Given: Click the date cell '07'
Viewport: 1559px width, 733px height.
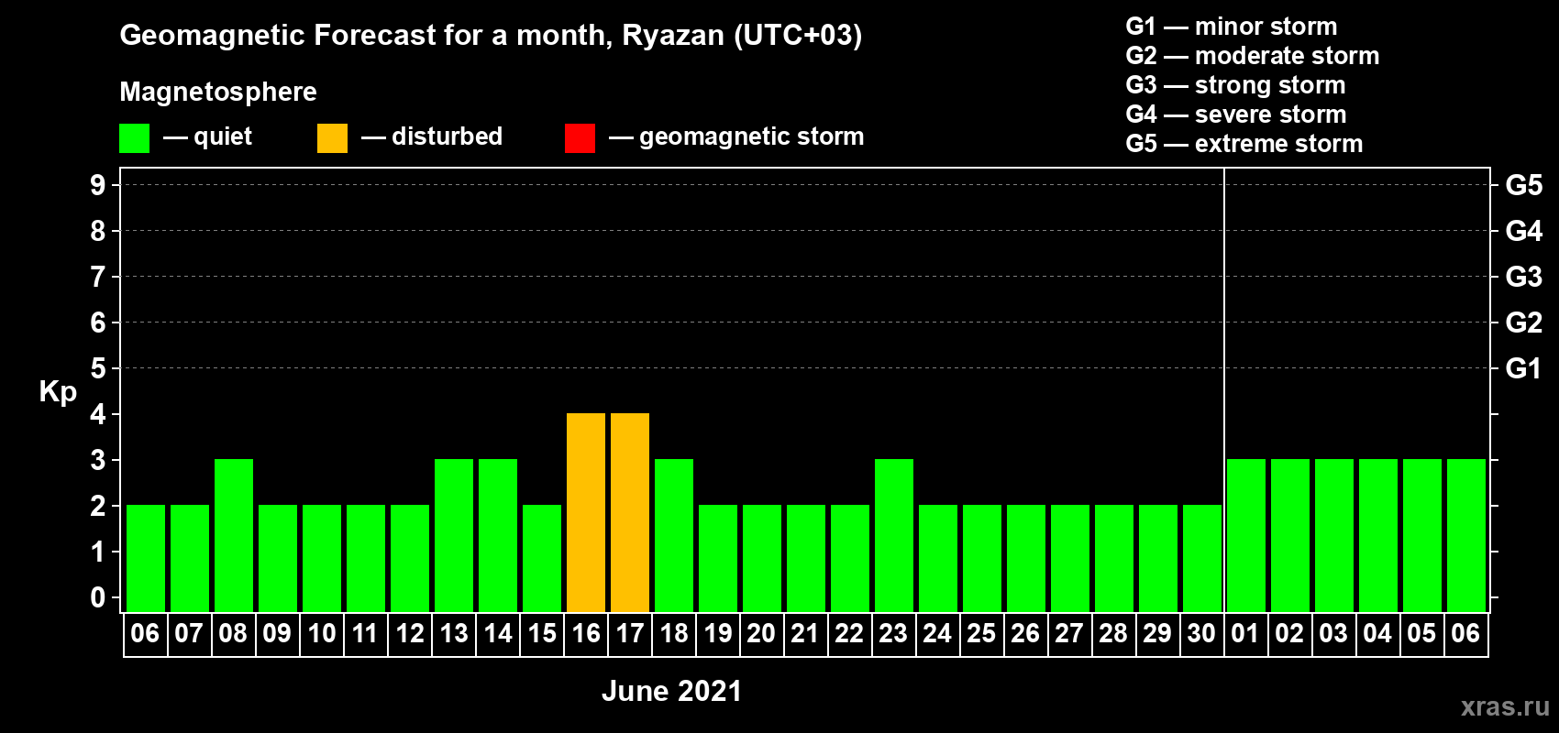Looking at the screenshot, I should point(189,634).
